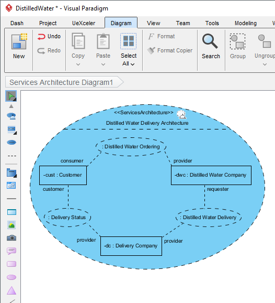Viewport: 275px width, 303px height.
Task: Click the requester role label
Action: click(x=218, y=189)
